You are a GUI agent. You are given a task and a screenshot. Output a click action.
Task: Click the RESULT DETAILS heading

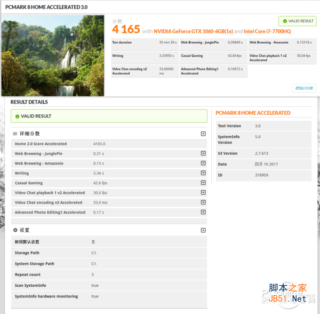29,102
